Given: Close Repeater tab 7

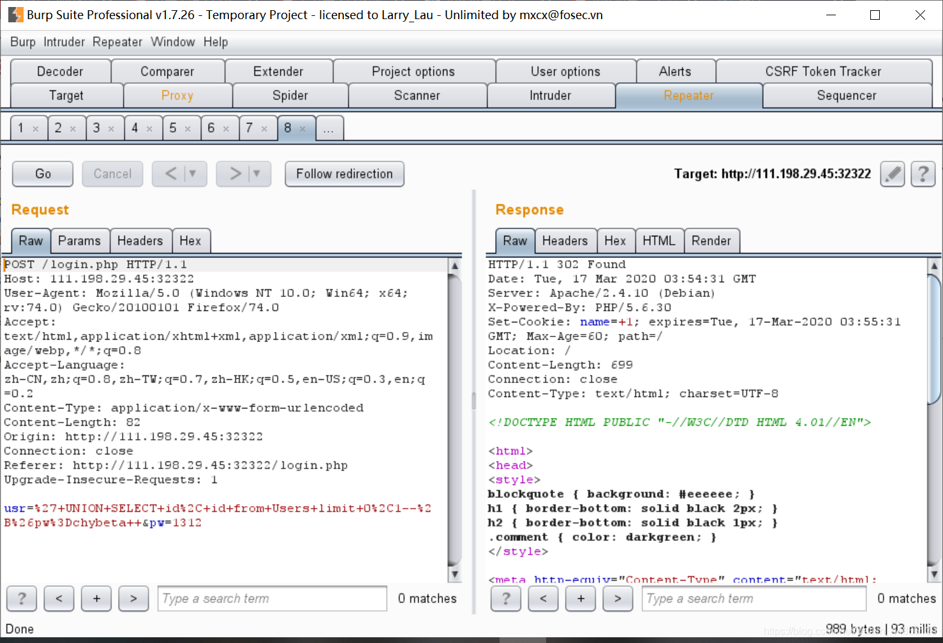Looking at the screenshot, I should pos(265,129).
